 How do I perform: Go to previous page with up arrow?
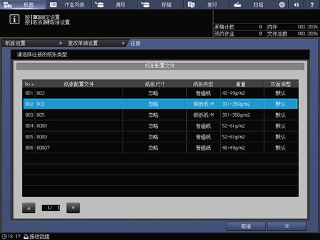click(x=28, y=208)
